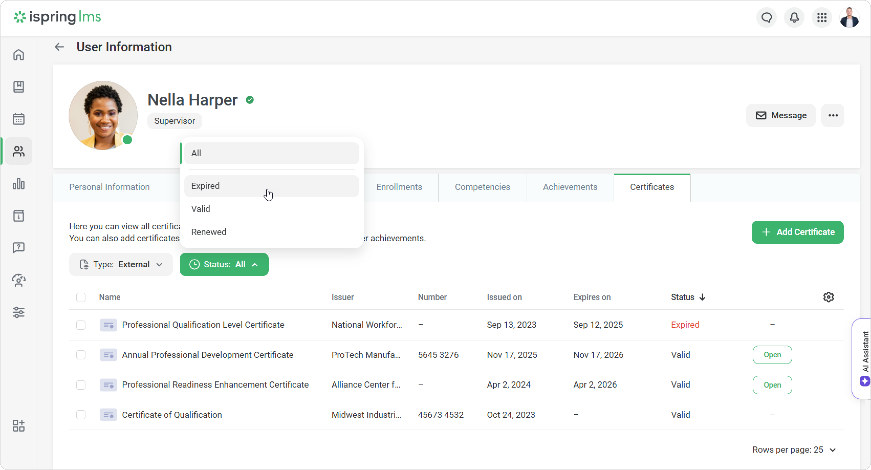The image size is (871, 470).
Task: Open the notifications bell icon
Action: click(794, 17)
